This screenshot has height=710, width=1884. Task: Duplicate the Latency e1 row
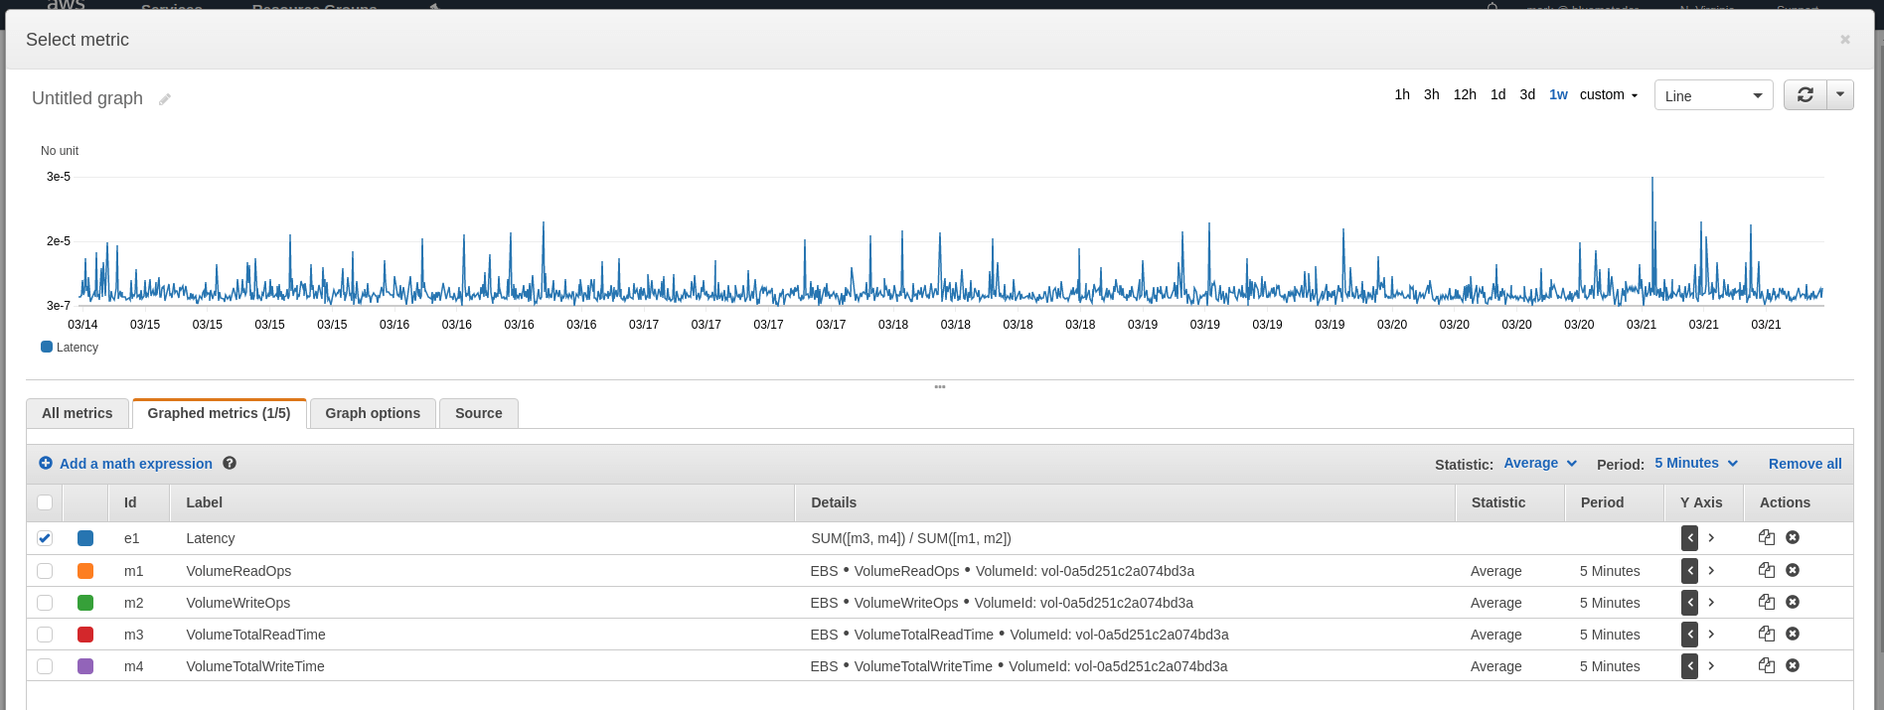1766,538
